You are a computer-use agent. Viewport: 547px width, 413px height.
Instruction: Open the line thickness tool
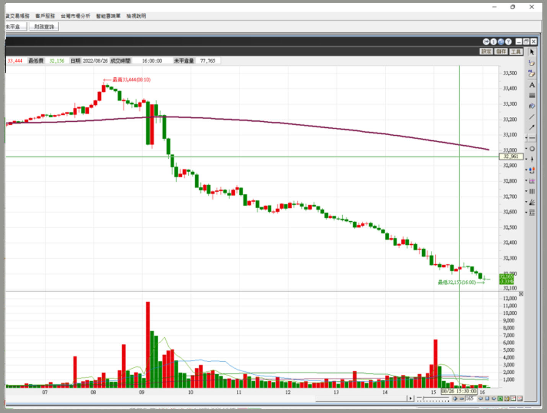(532, 96)
